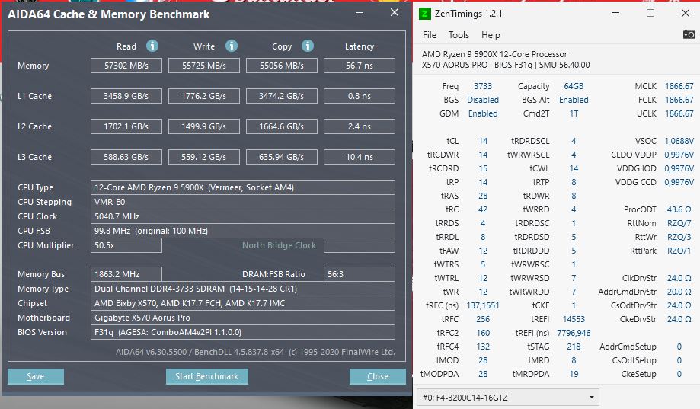The height and width of the screenshot is (409, 700).
Task: Click the Close button in AIDA64
Action: (x=378, y=376)
